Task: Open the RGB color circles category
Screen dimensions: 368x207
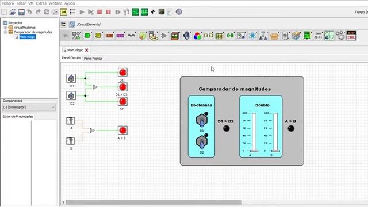Action: point(197,36)
